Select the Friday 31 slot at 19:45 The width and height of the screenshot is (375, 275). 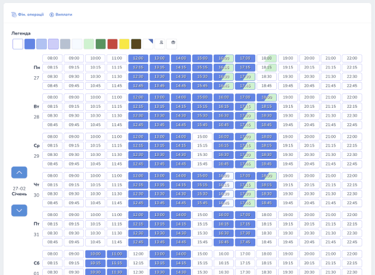[x=287, y=242]
